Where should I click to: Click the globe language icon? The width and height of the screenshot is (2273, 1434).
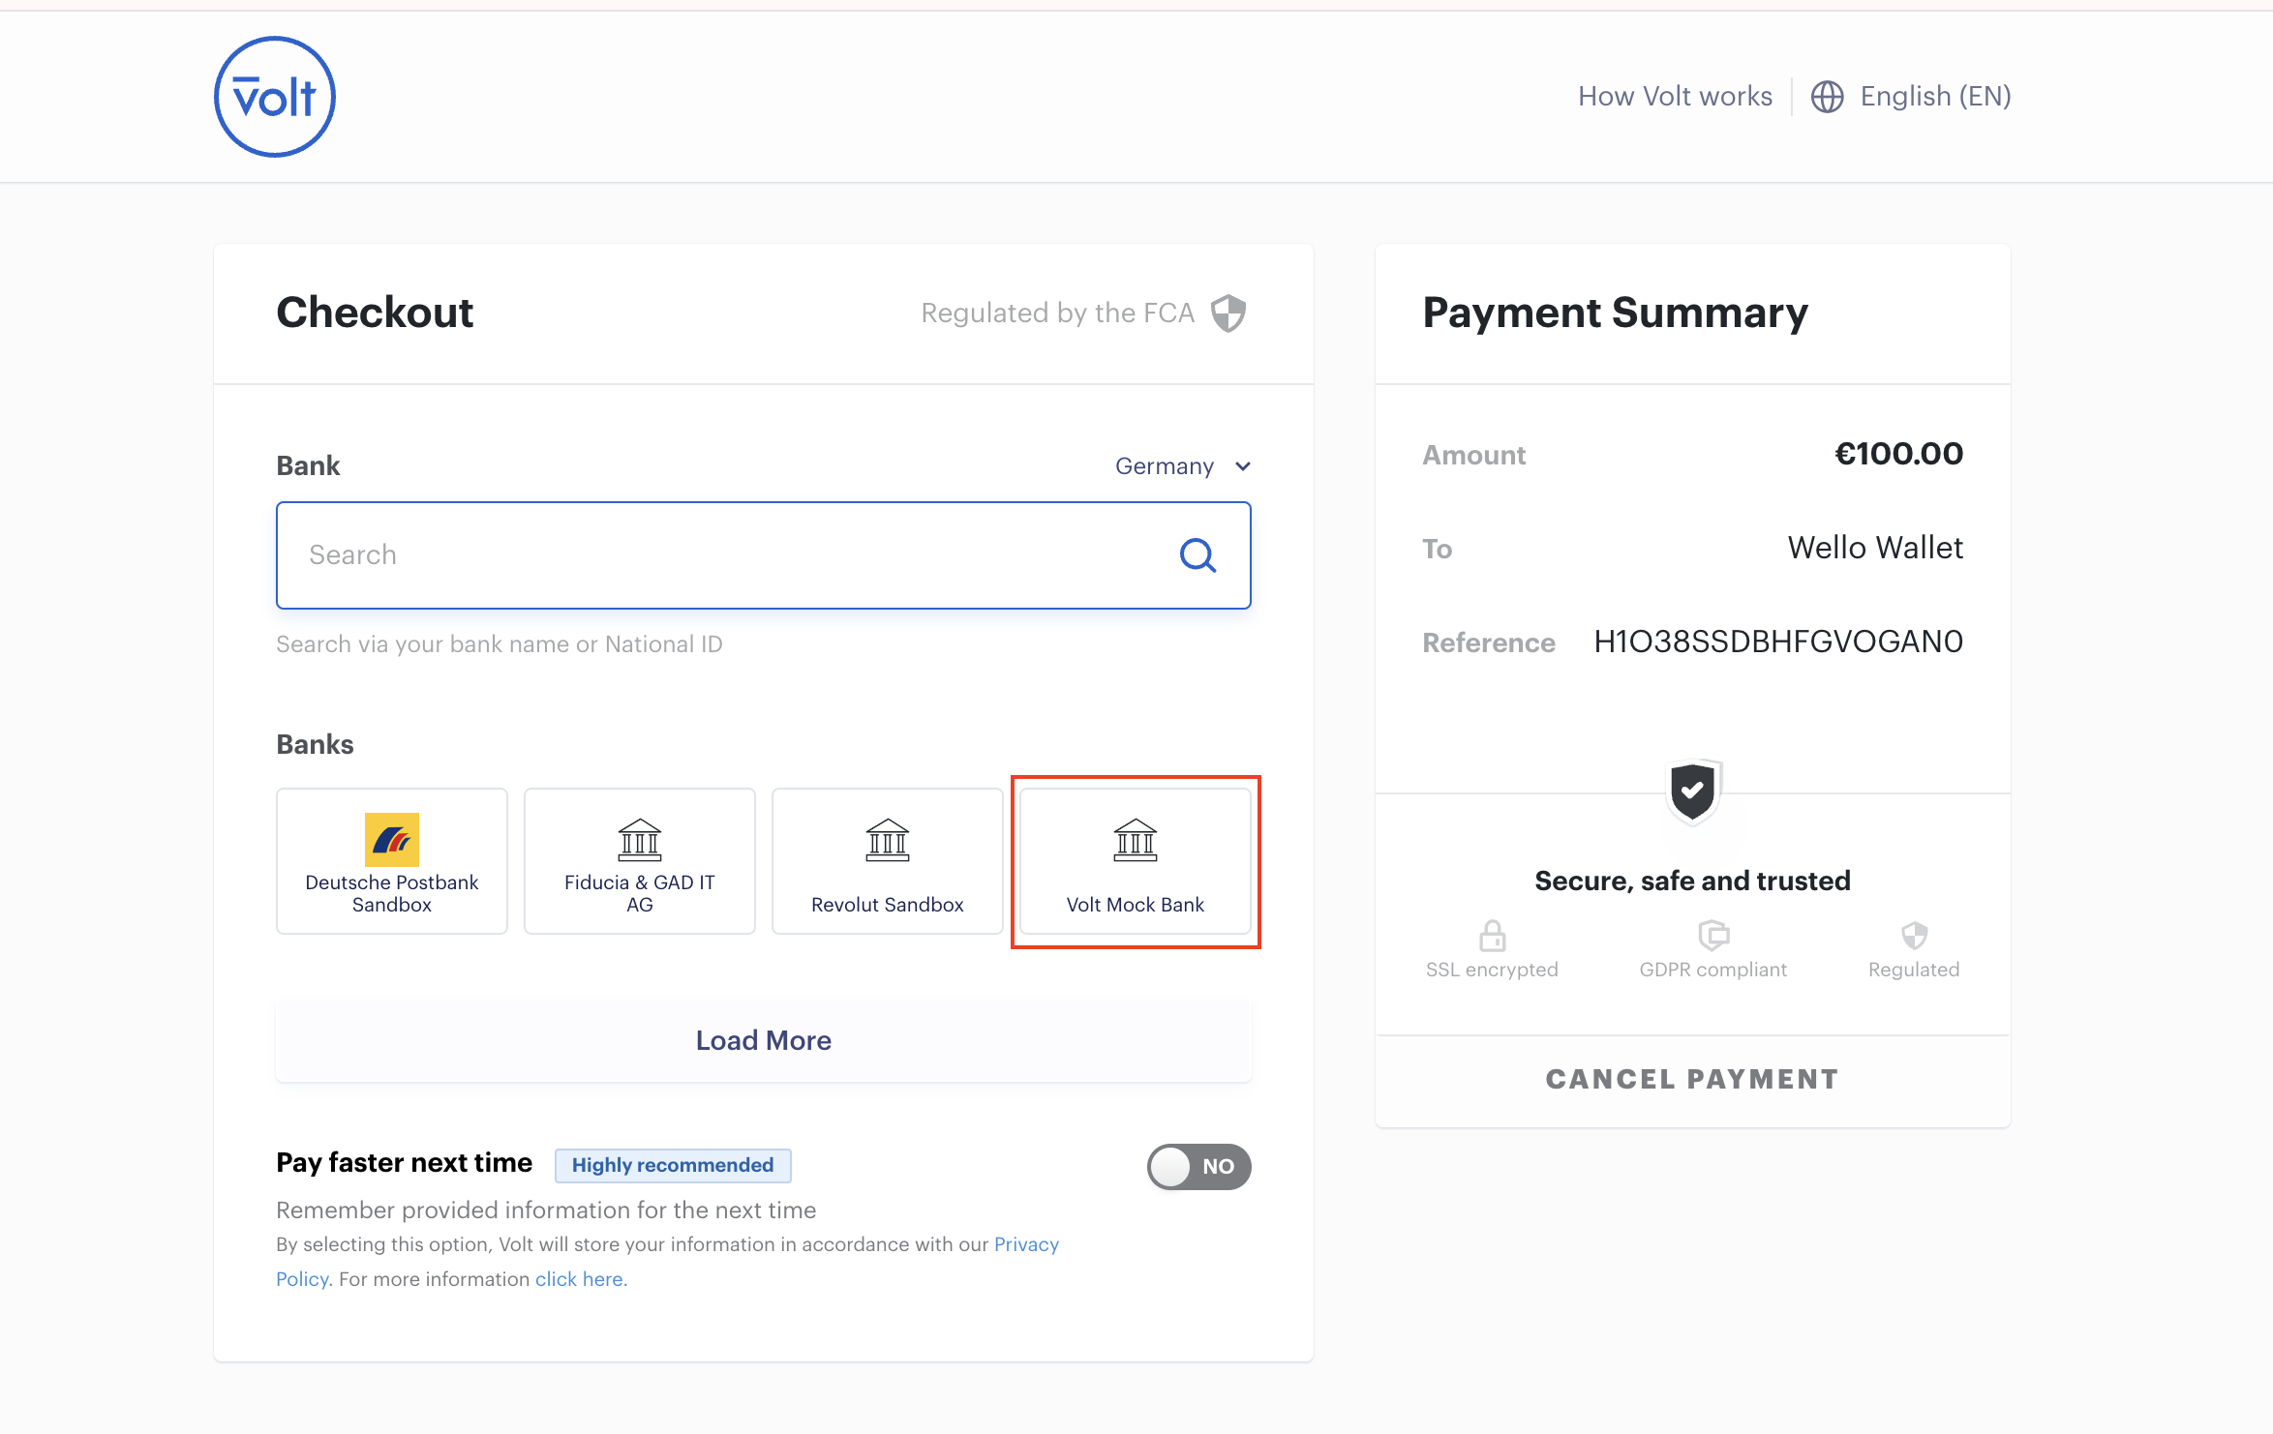click(1827, 97)
